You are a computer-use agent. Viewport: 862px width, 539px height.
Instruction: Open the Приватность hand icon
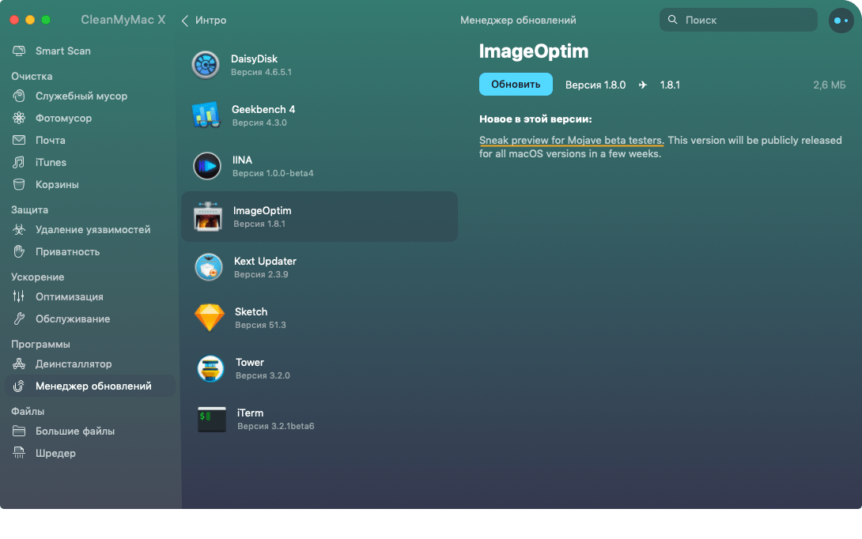(19, 251)
